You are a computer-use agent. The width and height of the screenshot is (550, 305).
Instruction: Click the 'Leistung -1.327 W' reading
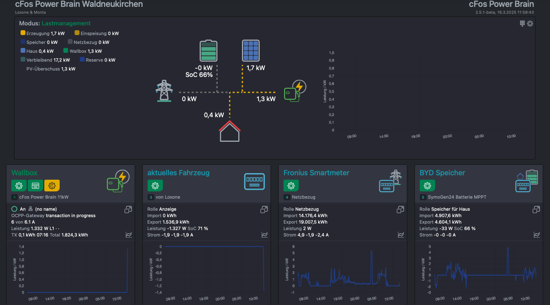[x=167, y=228]
